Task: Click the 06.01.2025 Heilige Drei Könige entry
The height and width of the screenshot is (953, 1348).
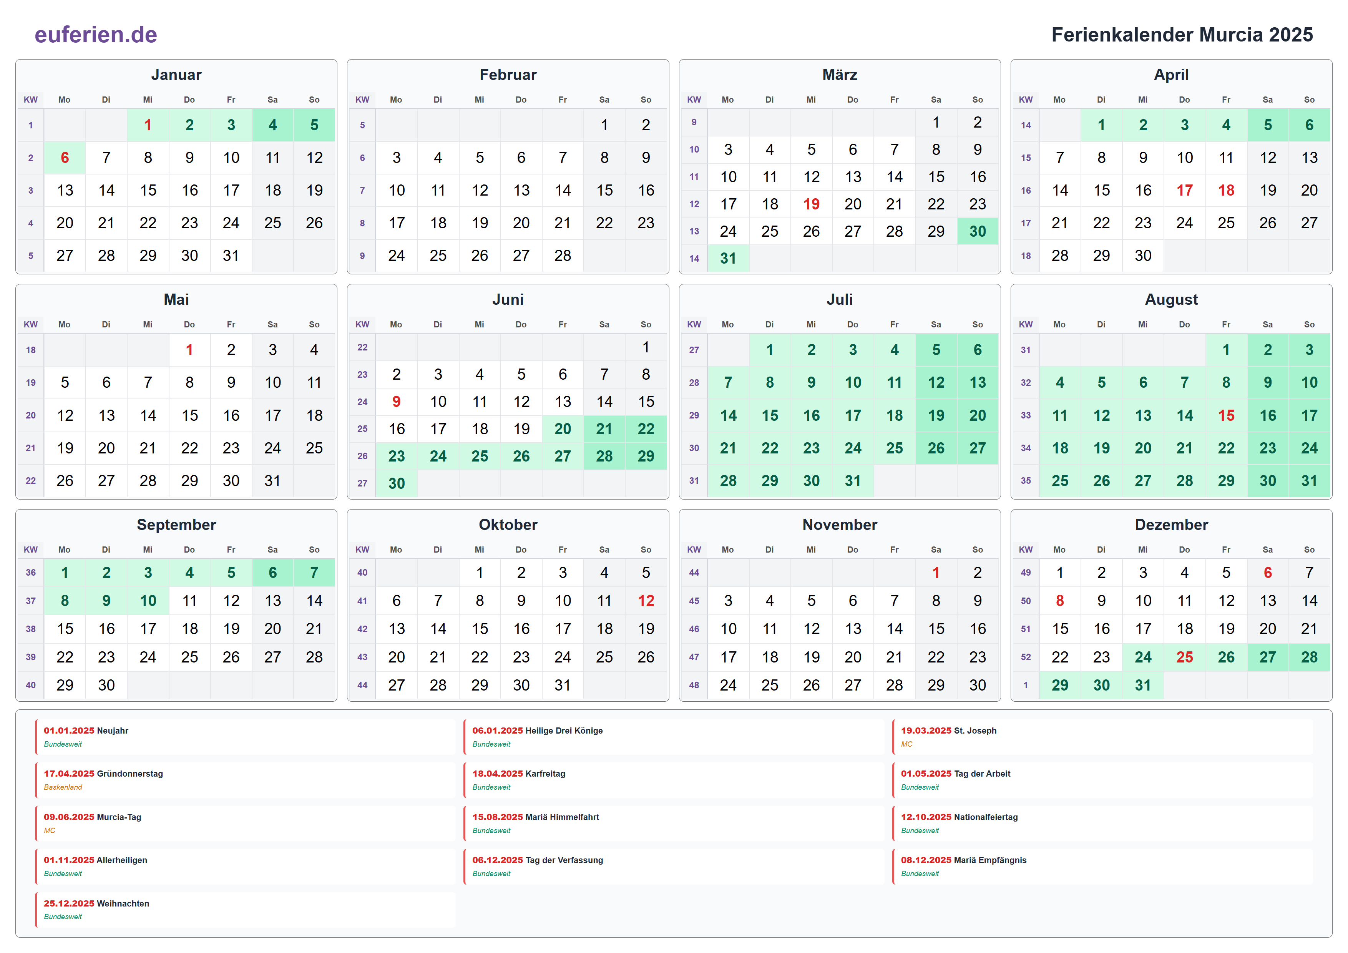Action: tap(674, 737)
